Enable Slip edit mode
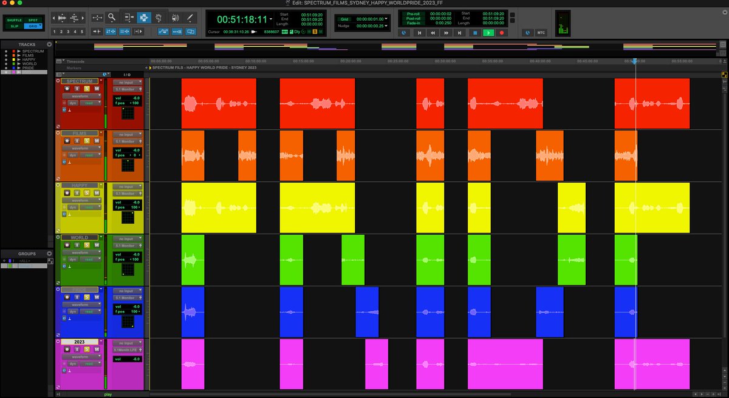This screenshot has height=398, width=729. tap(15, 26)
